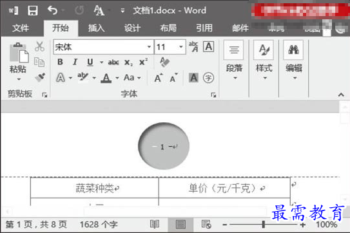The image size is (350, 233).
Task: Apply font color with underlined A
Action: pos(106,78)
